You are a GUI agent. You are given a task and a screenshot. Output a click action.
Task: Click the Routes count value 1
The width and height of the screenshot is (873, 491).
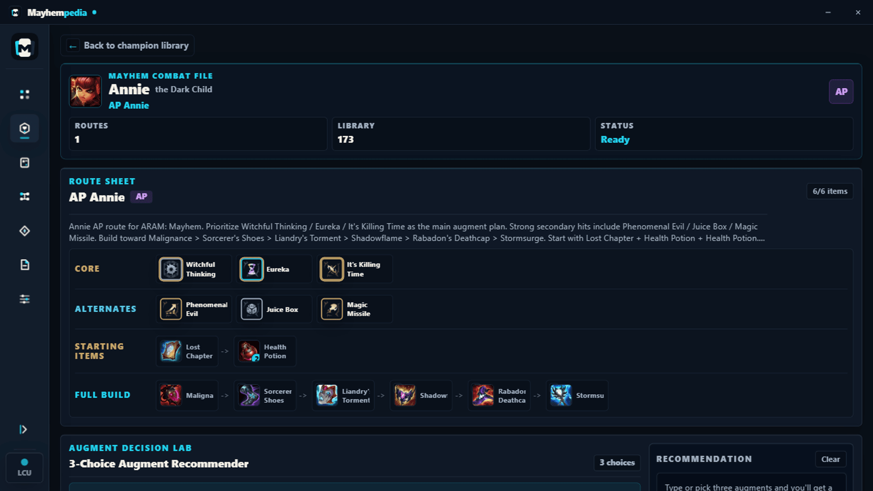click(x=78, y=140)
